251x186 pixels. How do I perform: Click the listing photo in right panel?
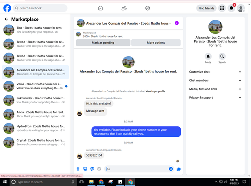click(215, 27)
